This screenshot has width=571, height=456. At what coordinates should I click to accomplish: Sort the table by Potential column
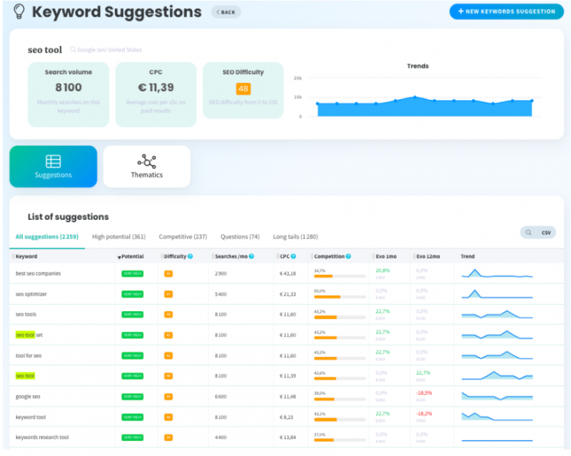(x=131, y=256)
